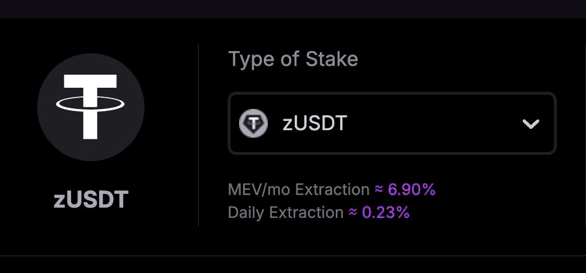Expand the stake type chevron arrow
The width and height of the screenshot is (586, 273).
tap(531, 124)
